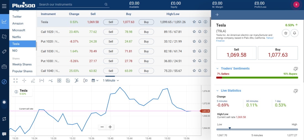This screenshot has width=304, height=140.
Task: Select Microsoft in instruments list
Action: tap(19, 30)
